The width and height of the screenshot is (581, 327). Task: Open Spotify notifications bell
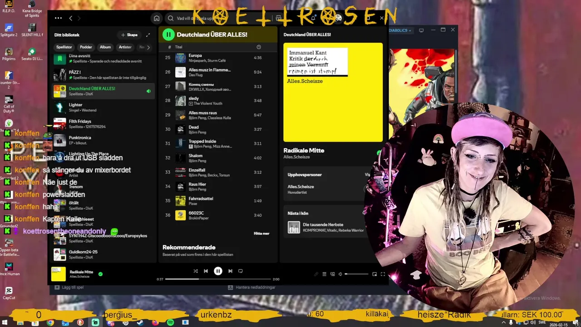[x=313, y=18]
